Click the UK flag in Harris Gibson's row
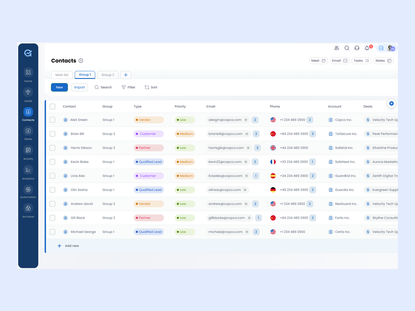Screen dimensions: 415x311 (273, 148)
